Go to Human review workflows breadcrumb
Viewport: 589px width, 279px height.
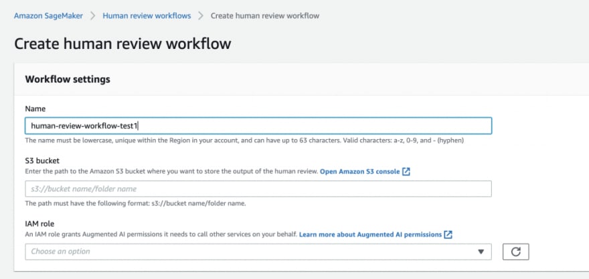(147, 16)
